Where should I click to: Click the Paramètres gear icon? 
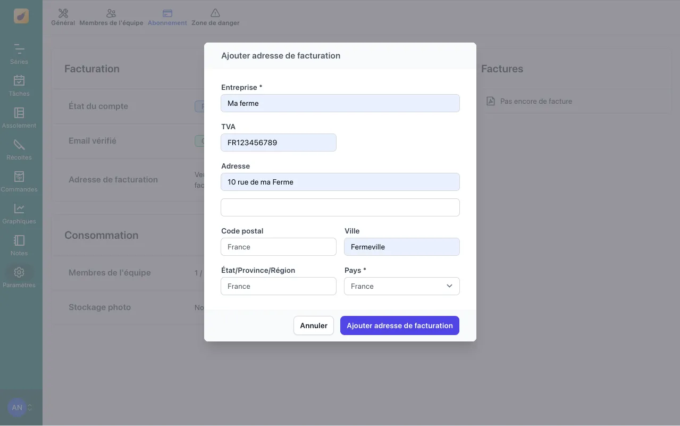tap(19, 272)
